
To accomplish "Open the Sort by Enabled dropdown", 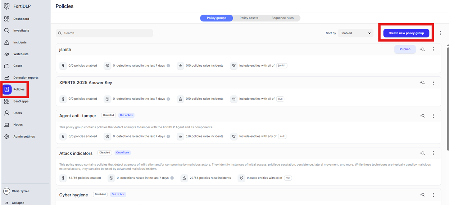I will pyautogui.click(x=355, y=33).
